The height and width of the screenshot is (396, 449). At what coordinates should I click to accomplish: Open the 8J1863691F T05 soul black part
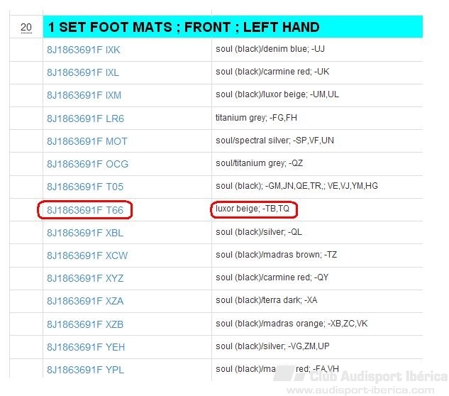[x=85, y=187]
